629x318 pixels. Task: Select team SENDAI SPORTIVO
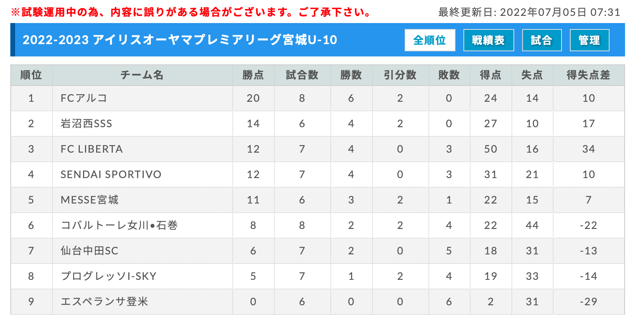tap(111, 175)
